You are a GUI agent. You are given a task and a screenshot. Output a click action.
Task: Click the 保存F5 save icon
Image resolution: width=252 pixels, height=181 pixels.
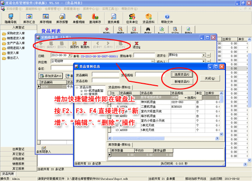(74, 45)
